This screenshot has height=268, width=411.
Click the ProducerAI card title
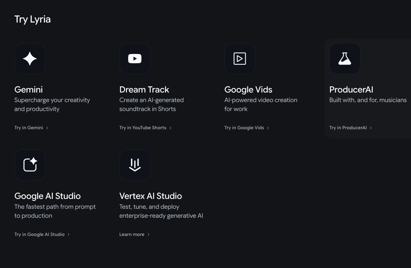click(351, 89)
